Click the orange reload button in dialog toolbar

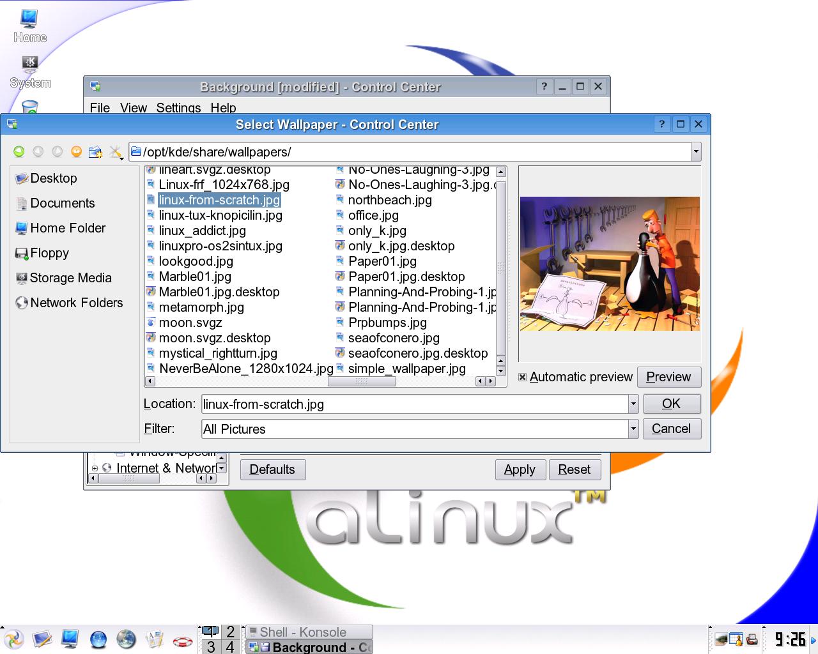pyautogui.click(x=77, y=151)
